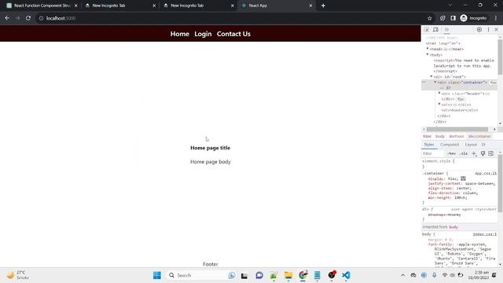Open the Chrome three-dot menu
This screenshot has width=503, height=283.
[x=496, y=18]
